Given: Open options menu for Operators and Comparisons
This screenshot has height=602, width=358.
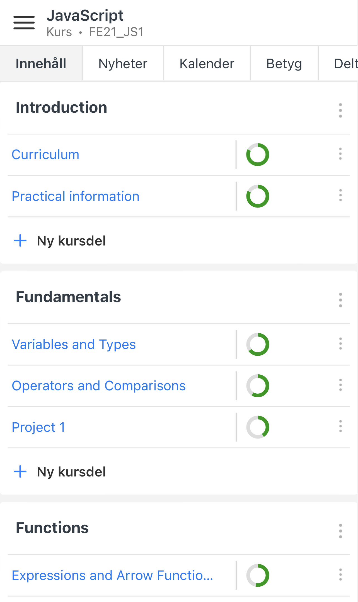Looking at the screenshot, I should (340, 385).
